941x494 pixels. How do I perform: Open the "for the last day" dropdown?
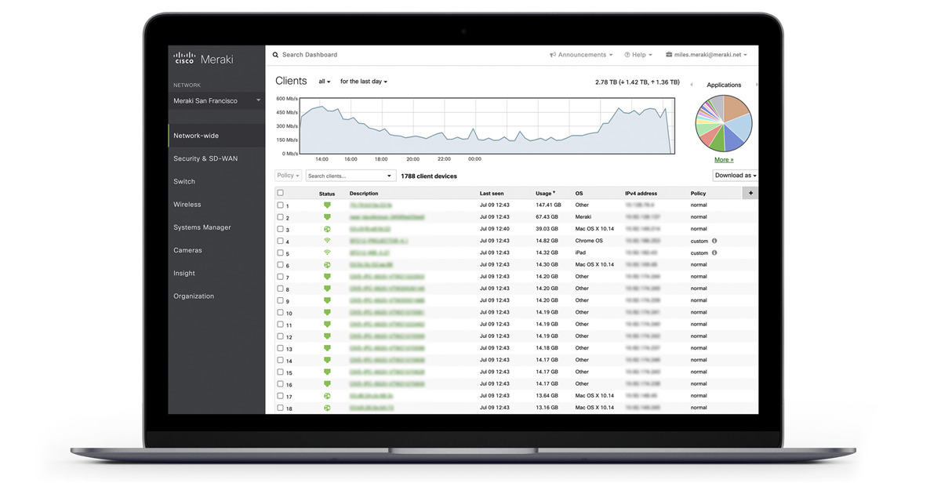click(x=362, y=81)
